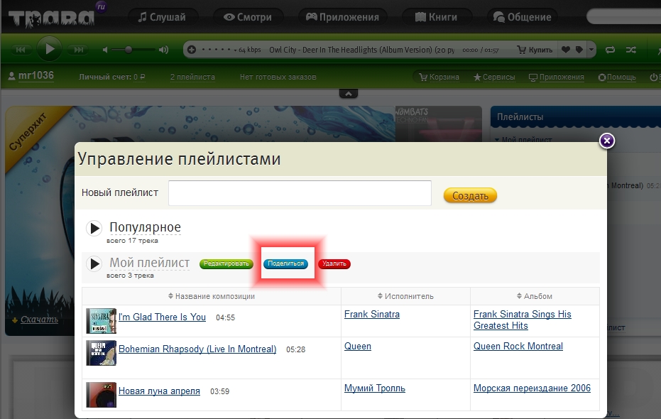661x419 pixels.
Task: Play the Мой плейлист playlist
Action: [94, 263]
